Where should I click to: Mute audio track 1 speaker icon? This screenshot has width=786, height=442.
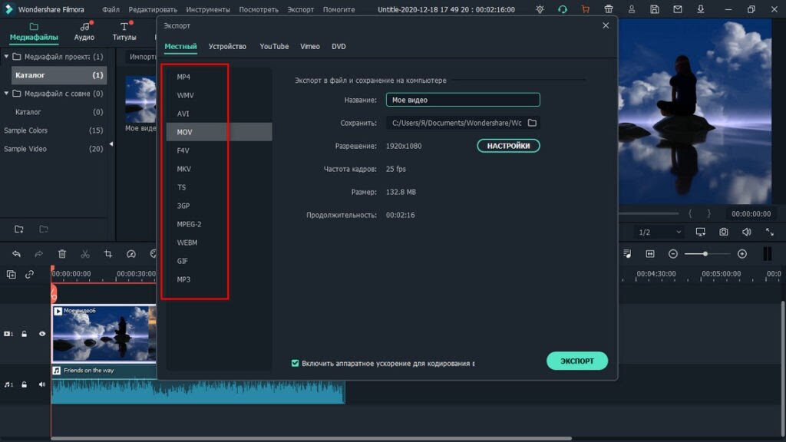[x=42, y=384]
